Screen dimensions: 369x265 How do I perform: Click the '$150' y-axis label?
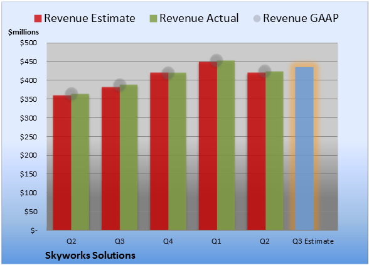(28, 174)
